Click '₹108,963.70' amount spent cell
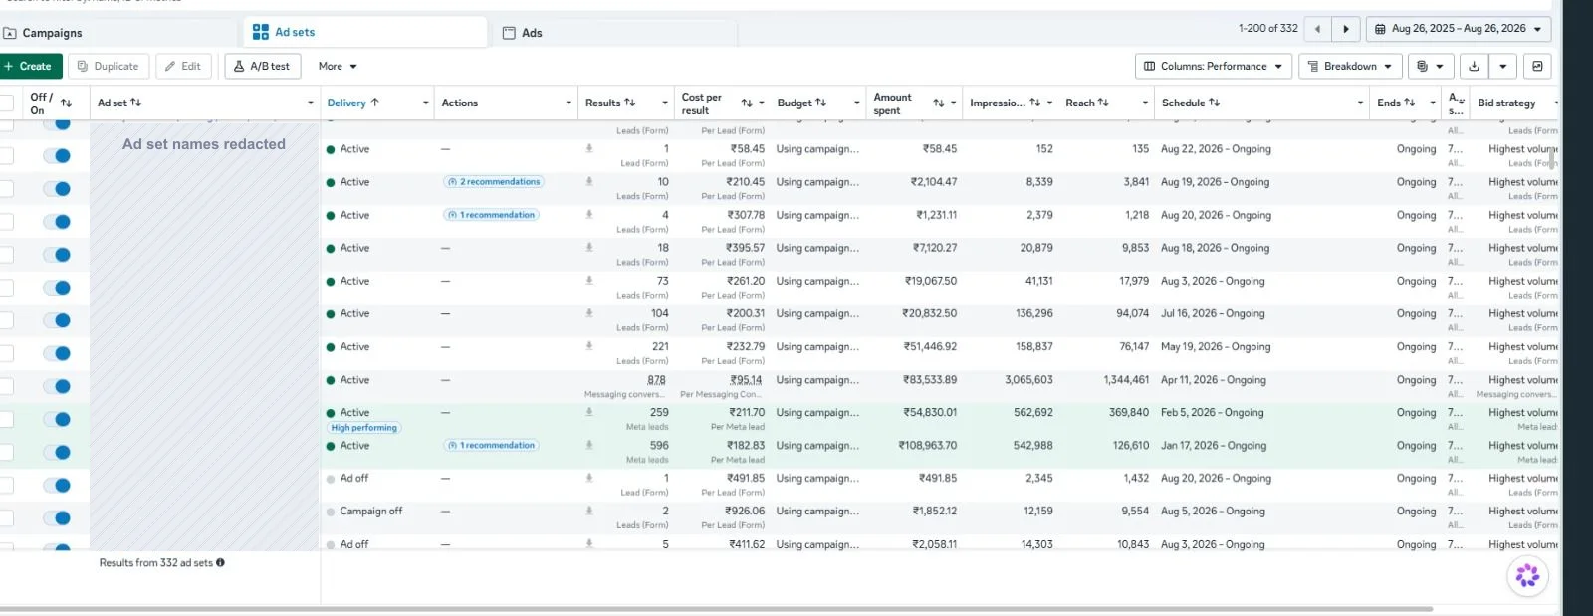Image resolution: width=1593 pixels, height=616 pixels. click(927, 446)
